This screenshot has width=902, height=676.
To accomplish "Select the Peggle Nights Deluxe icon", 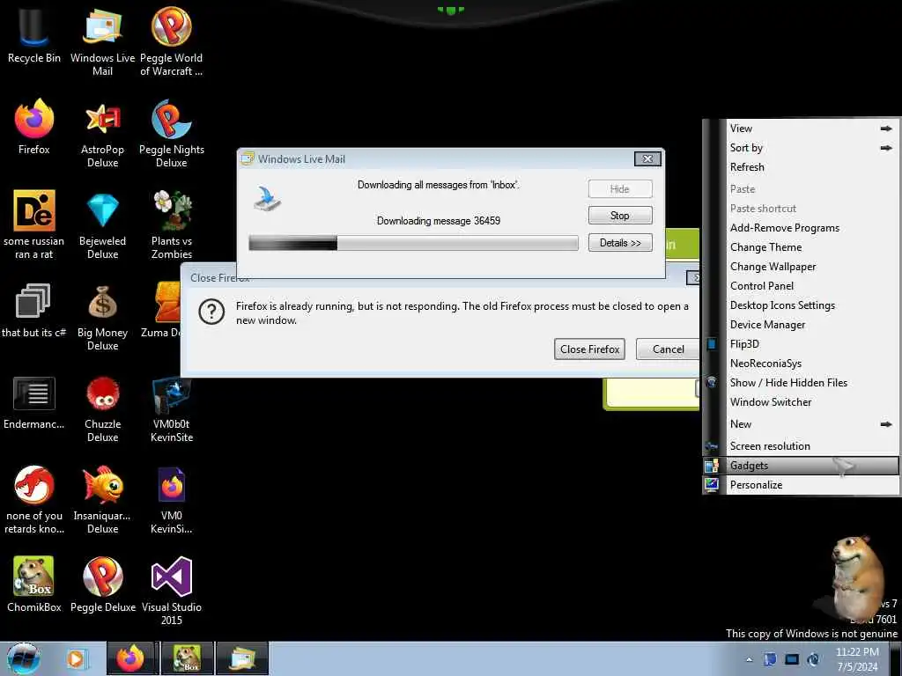I will (172, 134).
